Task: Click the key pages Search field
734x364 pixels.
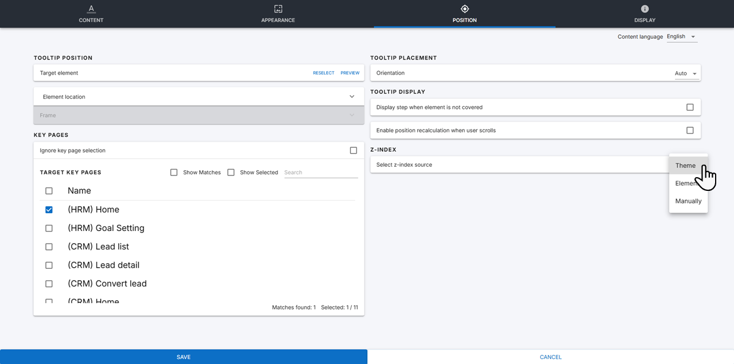Action: pyautogui.click(x=320, y=173)
